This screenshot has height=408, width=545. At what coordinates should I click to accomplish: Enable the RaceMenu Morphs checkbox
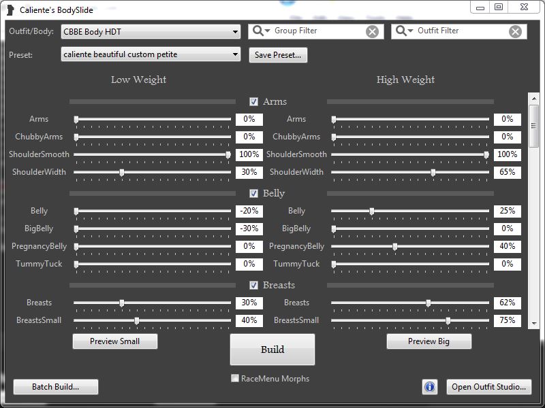(235, 378)
